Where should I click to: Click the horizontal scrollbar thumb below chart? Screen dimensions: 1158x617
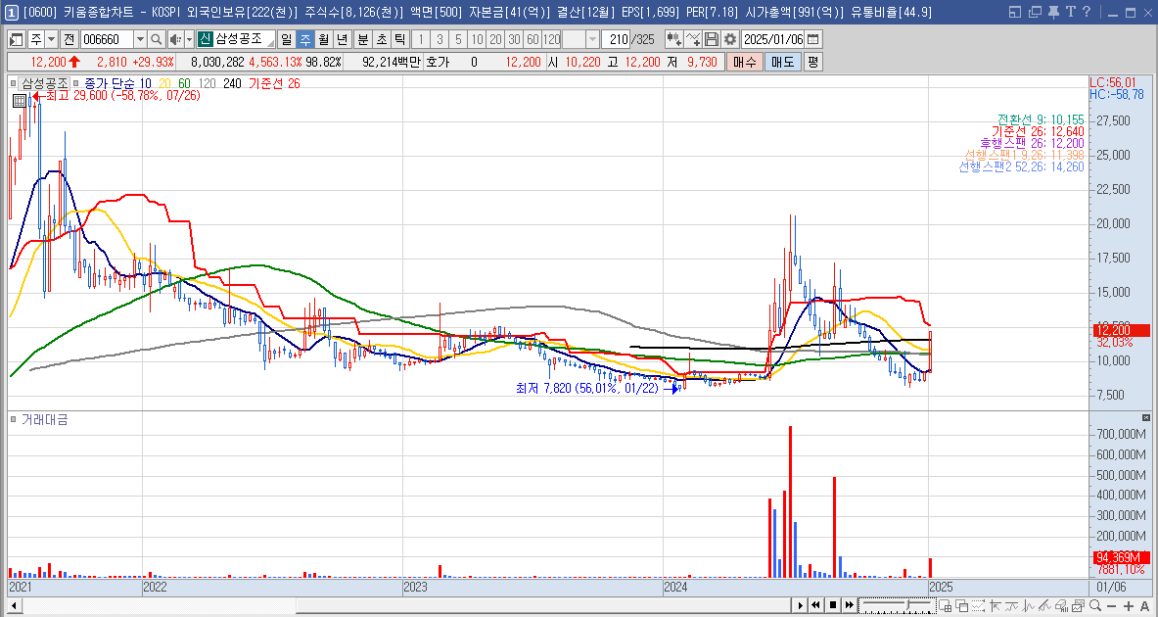click(544, 606)
